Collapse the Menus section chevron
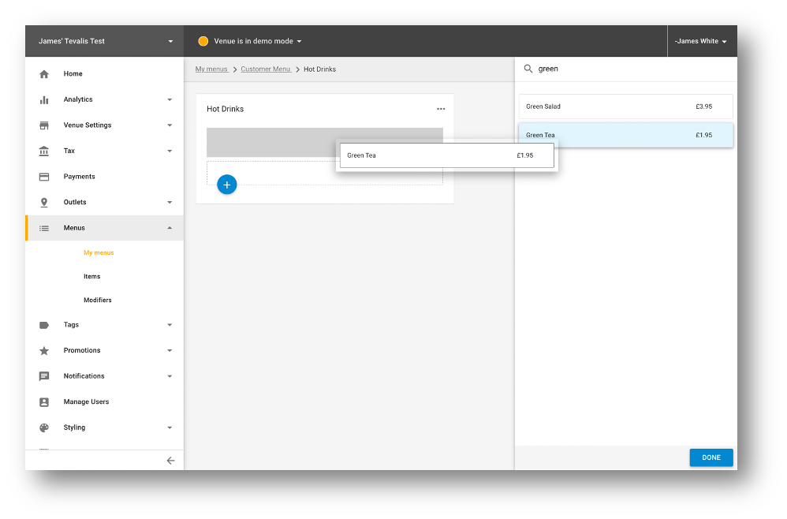Screen dimensions: 787x519 pos(169,227)
